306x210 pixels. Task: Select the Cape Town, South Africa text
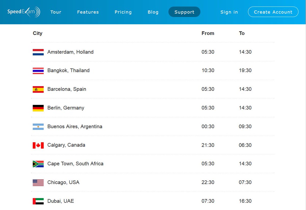[x=75, y=164]
